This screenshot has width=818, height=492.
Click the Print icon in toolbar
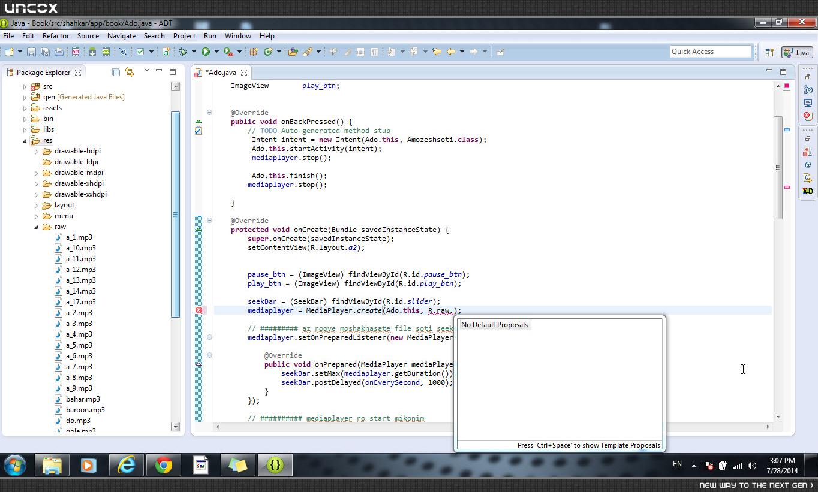[x=59, y=52]
